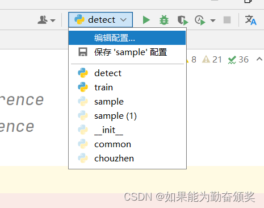This screenshot has width=264, height=208.
Task: Select the sample (1) configuration
Action: tap(127, 116)
